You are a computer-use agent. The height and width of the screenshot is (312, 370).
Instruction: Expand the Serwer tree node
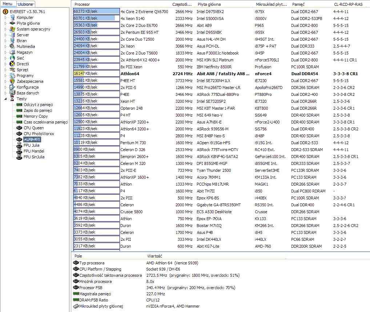click(x=5, y=35)
